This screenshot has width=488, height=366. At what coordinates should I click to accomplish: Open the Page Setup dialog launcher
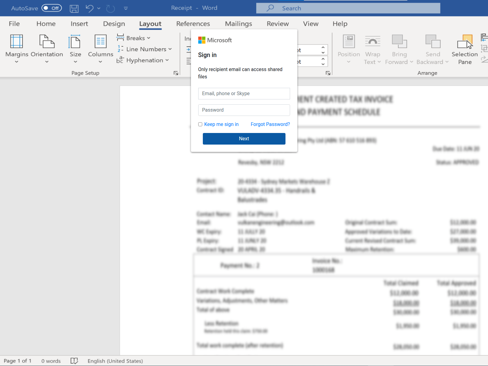[176, 73]
